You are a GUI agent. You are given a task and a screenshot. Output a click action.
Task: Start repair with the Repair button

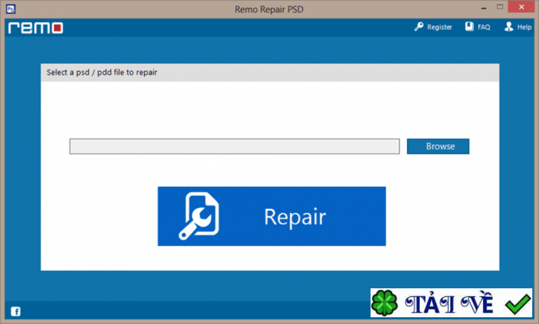[x=272, y=216]
